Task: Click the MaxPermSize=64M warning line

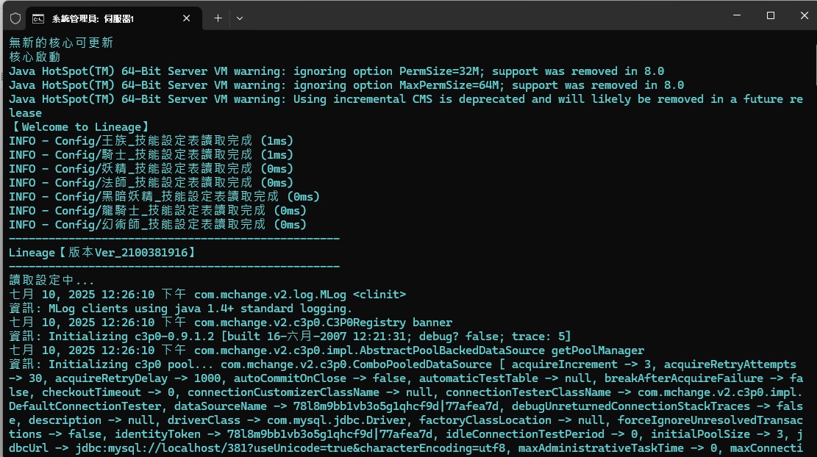Action: 346,85
